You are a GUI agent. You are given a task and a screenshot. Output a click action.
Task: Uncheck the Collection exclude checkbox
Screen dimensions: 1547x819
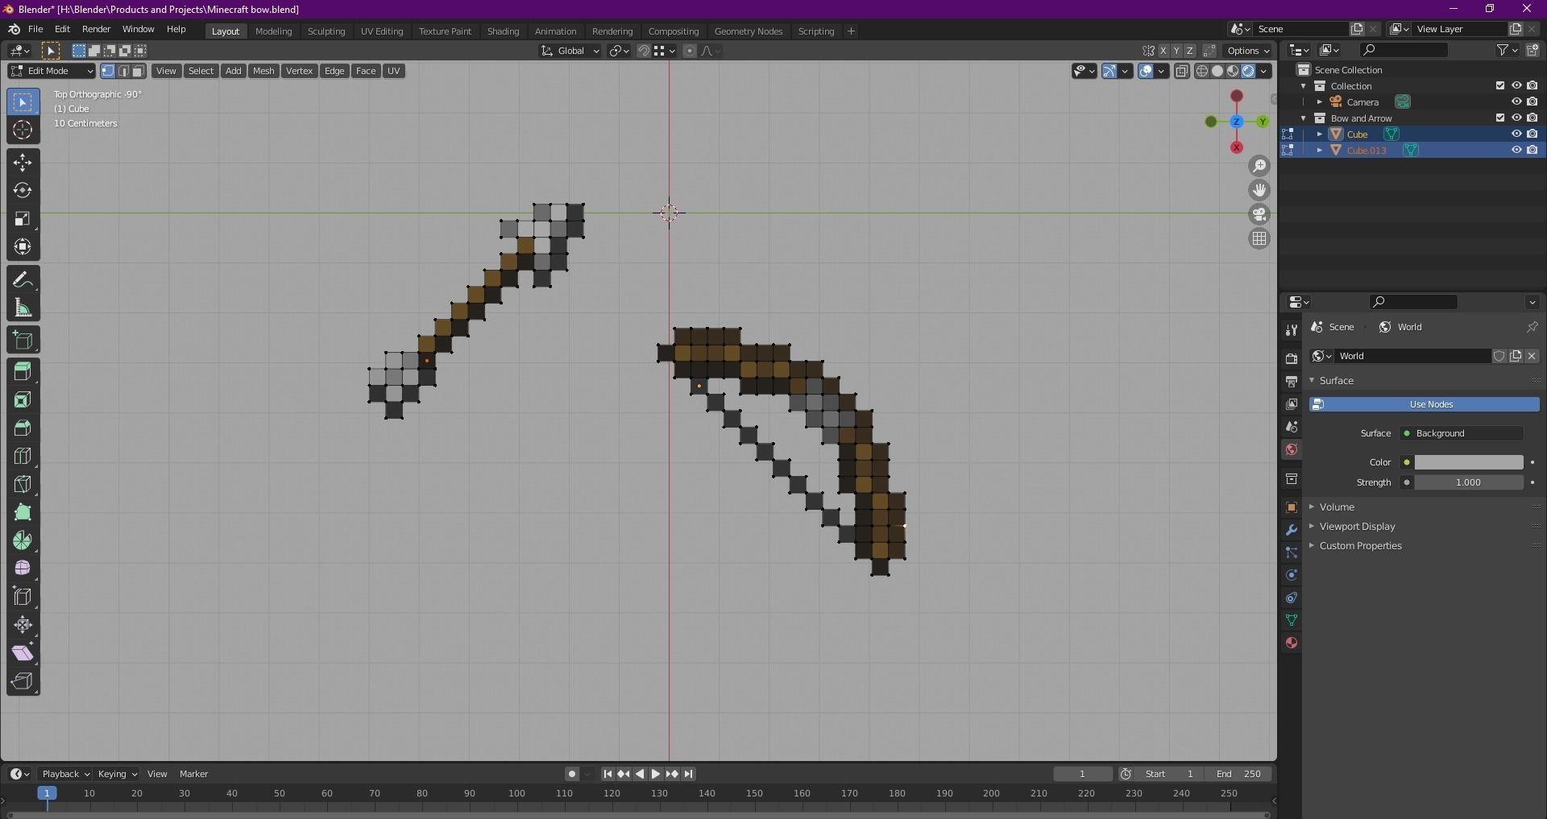click(x=1499, y=86)
